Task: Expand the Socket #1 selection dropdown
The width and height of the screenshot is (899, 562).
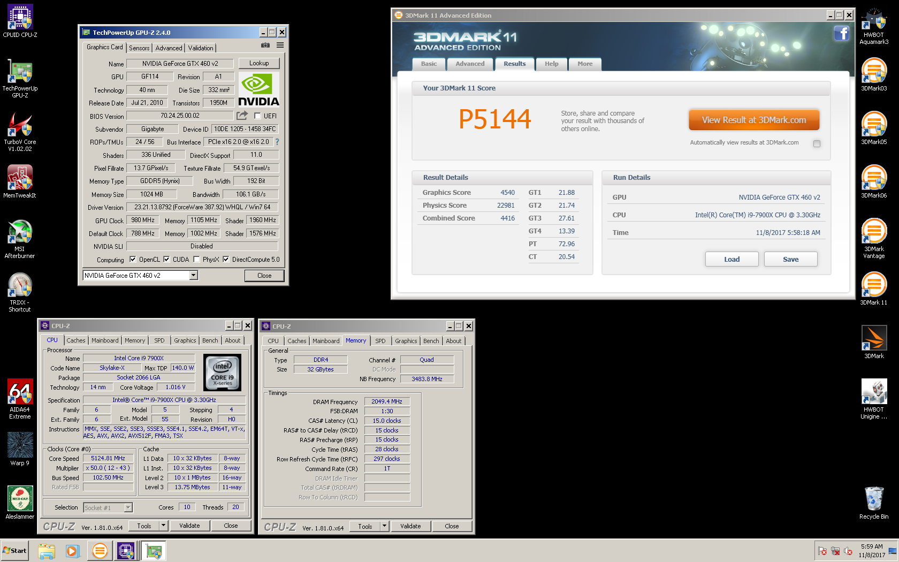Action: [x=128, y=507]
